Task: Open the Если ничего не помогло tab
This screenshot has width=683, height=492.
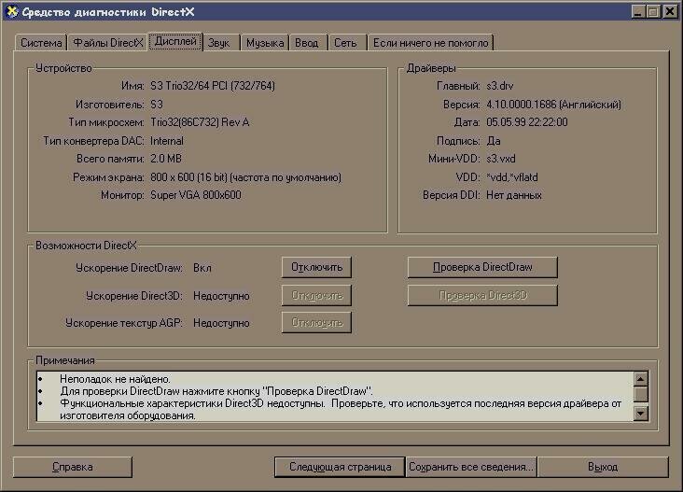Action: click(x=430, y=43)
